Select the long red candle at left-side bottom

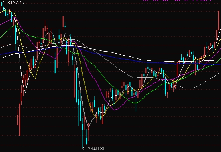pos(20,119)
